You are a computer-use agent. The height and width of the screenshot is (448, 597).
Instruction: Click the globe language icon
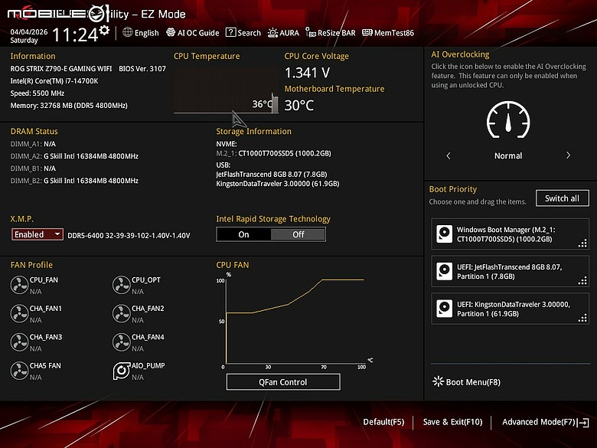(x=128, y=32)
